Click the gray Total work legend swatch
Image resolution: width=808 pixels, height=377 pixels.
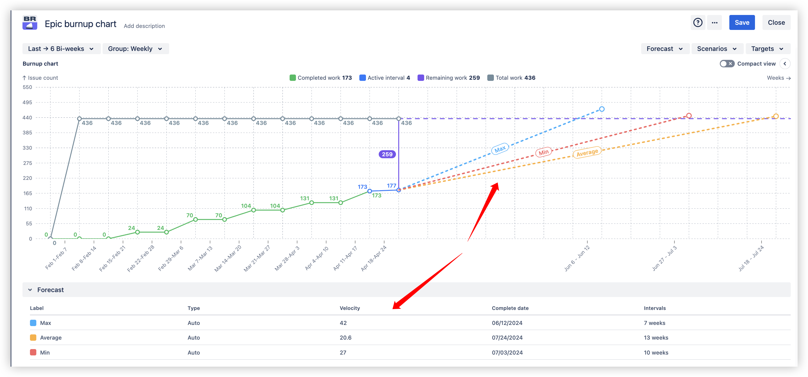pos(490,78)
